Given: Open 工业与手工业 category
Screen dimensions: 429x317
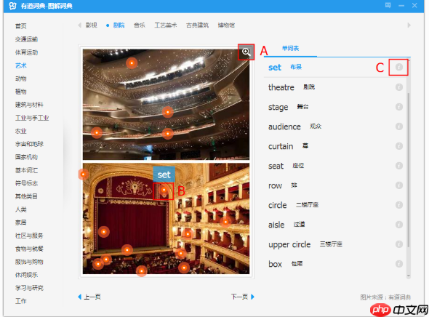Looking at the screenshot, I should click(x=32, y=118).
